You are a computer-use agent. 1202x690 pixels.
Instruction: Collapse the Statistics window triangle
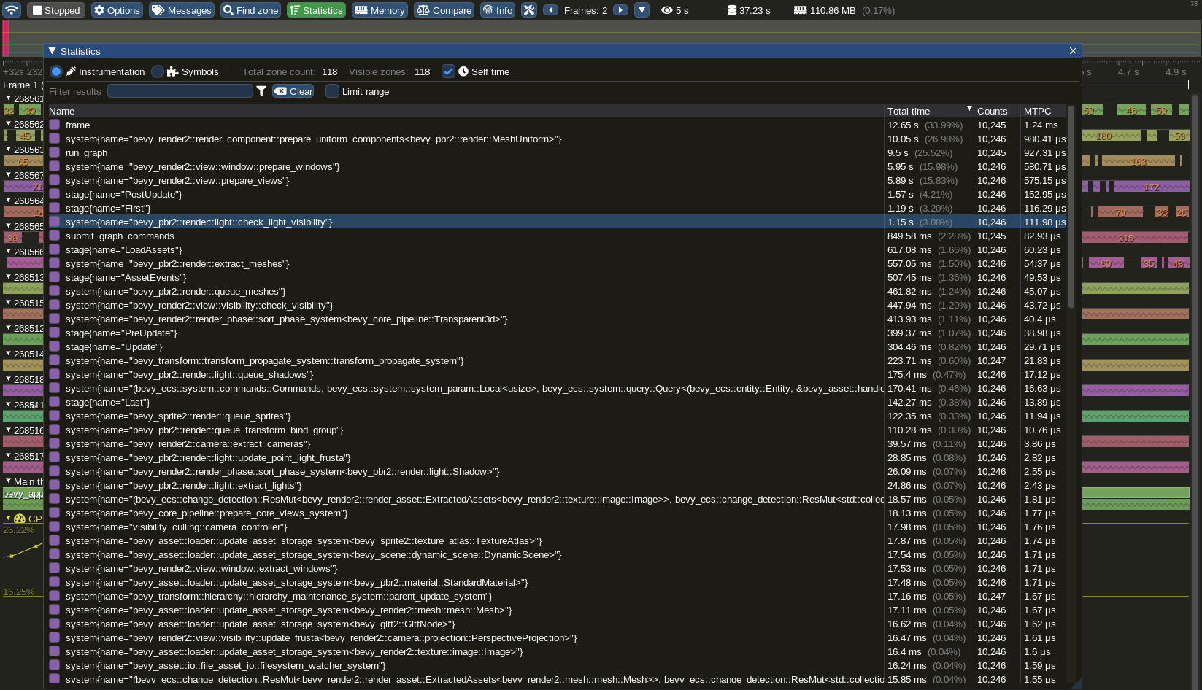[x=53, y=51]
